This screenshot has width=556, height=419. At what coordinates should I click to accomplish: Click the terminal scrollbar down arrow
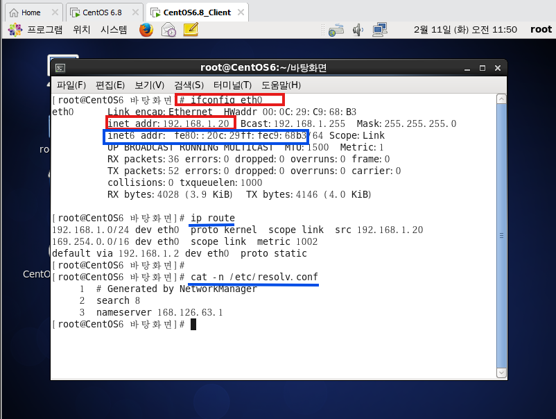(501, 373)
